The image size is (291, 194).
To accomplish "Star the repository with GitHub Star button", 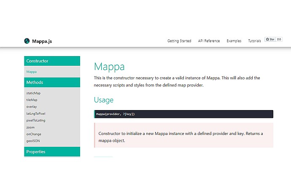I will [270, 39].
